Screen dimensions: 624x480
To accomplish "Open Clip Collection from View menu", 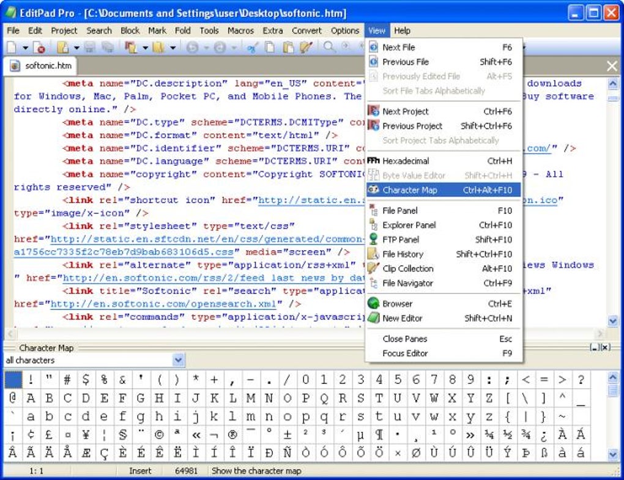I will [444, 268].
